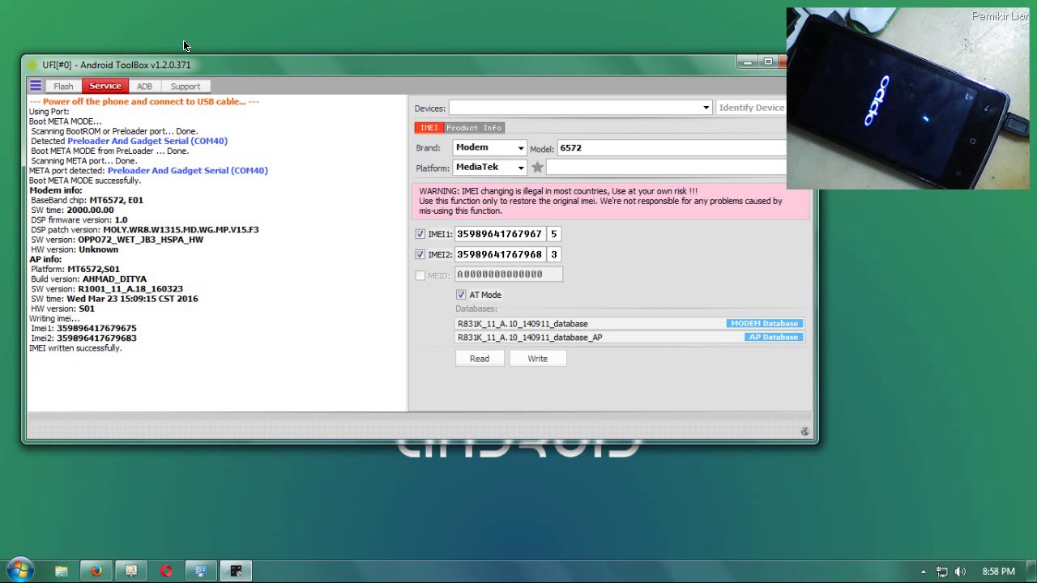The image size is (1037, 583).
Task: Select the Service tab
Action: 105,86
